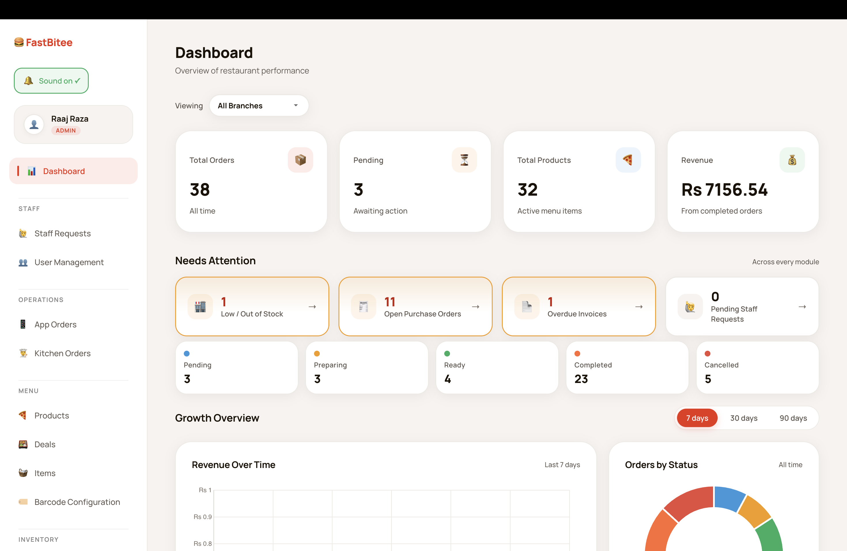Click the Completed status dot
This screenshot has height=551, width=847.
pyautogui.click(x=577, y=353)
